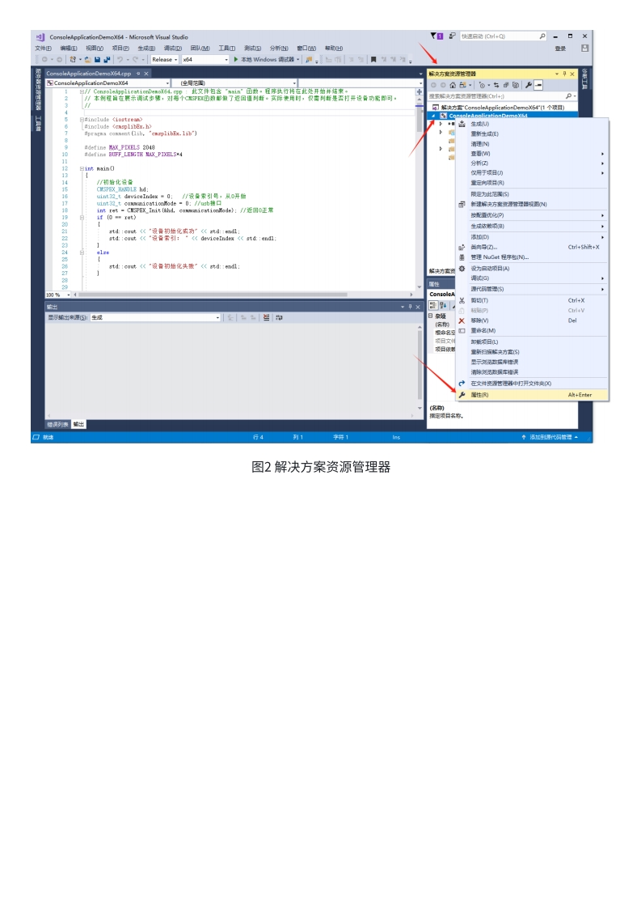Open the x64 platform dropdown

205,59
